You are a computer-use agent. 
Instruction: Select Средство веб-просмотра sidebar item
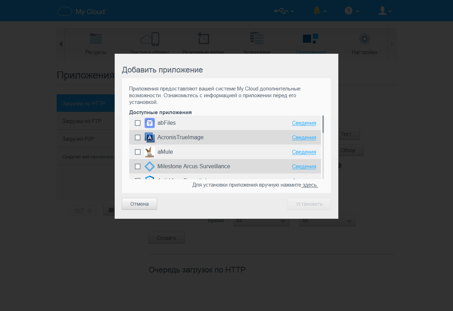(85, 157)
